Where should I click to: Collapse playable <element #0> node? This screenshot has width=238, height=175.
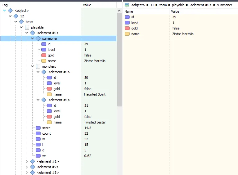[x=27, y=33]
